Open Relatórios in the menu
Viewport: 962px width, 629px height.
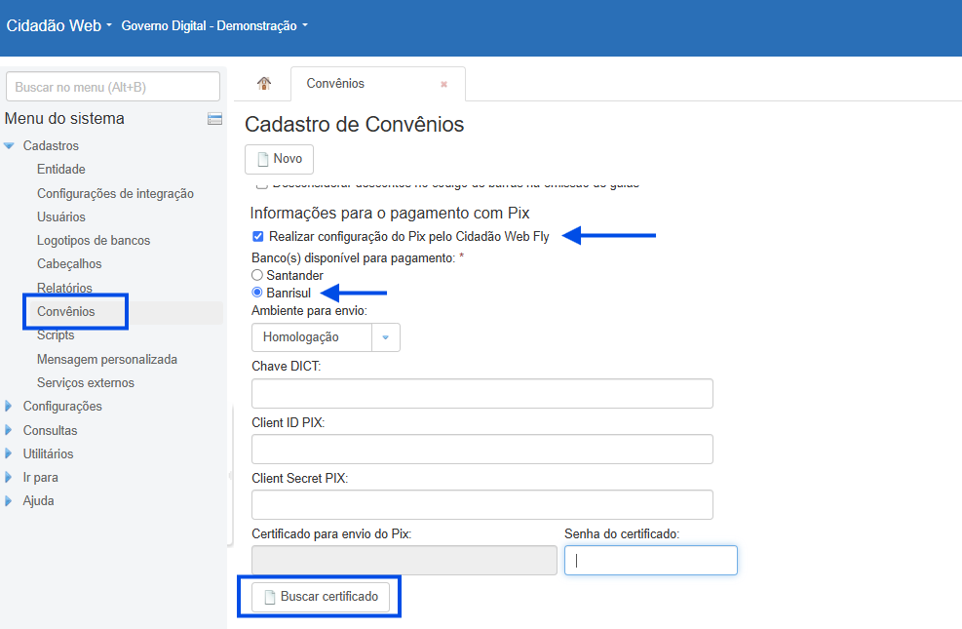(64, 288)
